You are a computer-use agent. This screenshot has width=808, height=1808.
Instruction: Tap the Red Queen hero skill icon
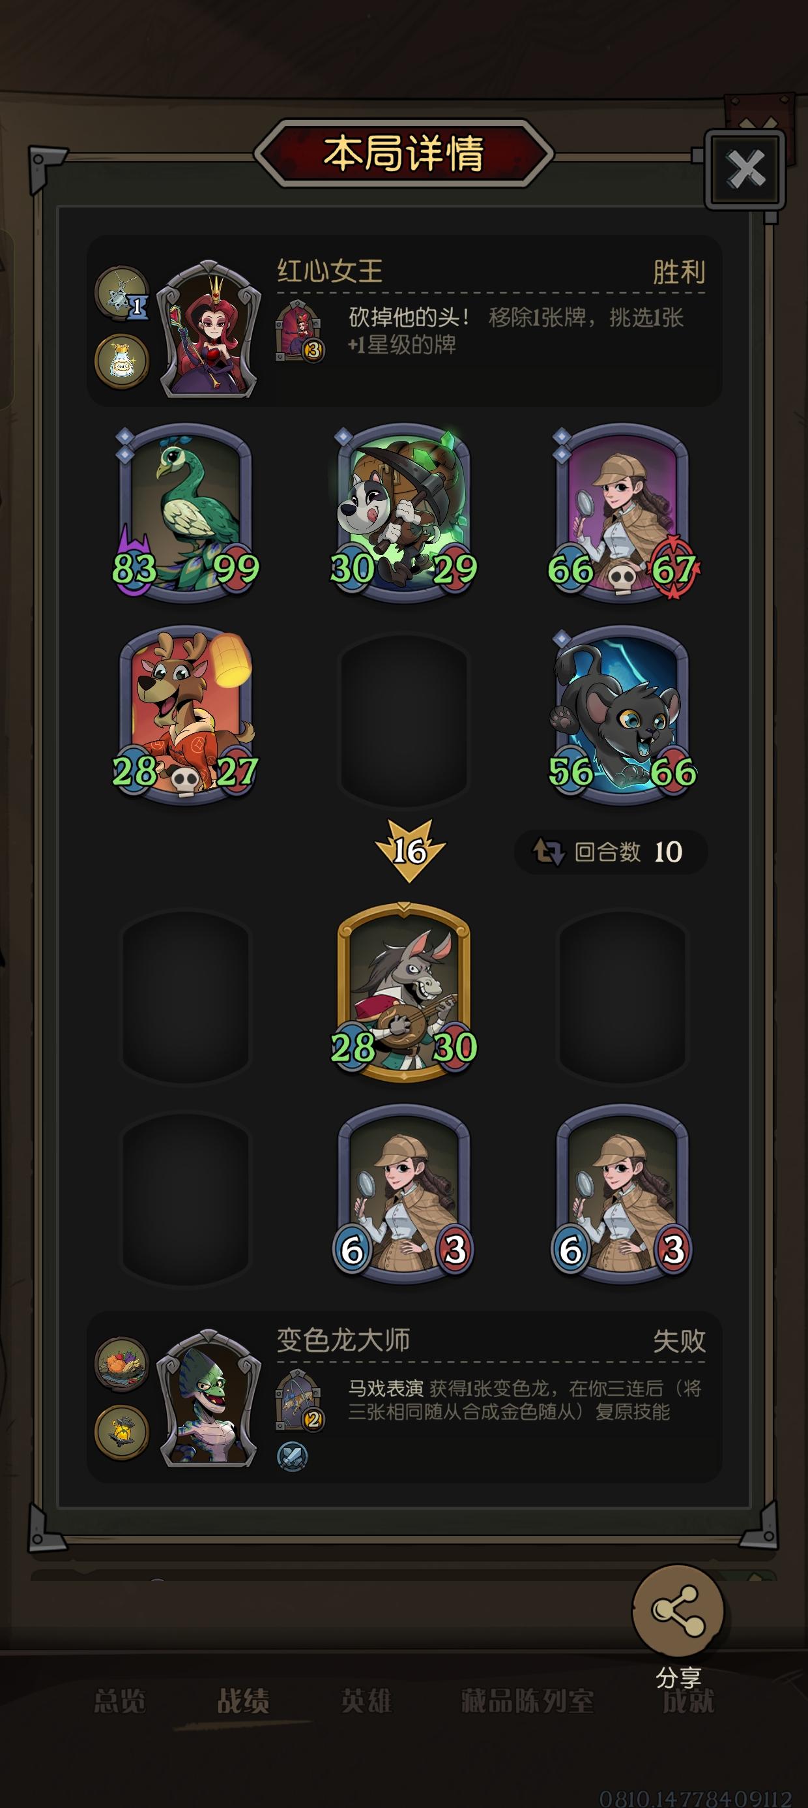(300, 331)
